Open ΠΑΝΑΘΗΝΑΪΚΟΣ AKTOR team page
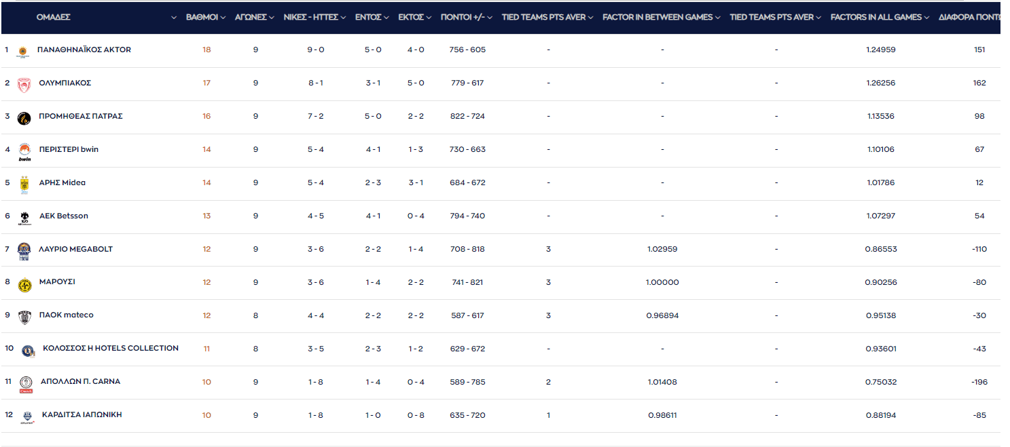The image size is (1010, 447). (x=84, y=50)
